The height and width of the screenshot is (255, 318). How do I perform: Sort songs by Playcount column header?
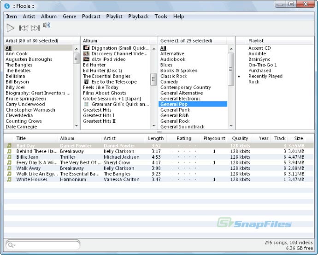(x=214, y=138)
